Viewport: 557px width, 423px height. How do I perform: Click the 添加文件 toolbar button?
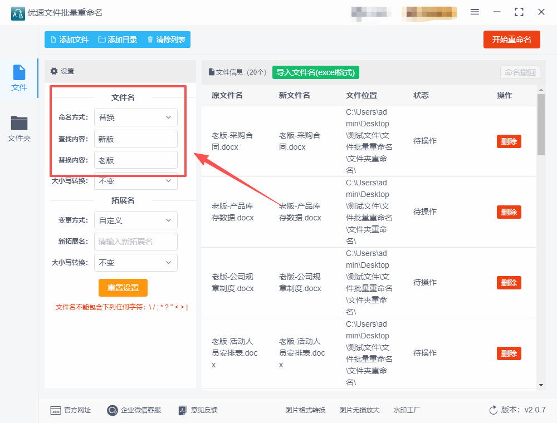click(x=70, y=40)
